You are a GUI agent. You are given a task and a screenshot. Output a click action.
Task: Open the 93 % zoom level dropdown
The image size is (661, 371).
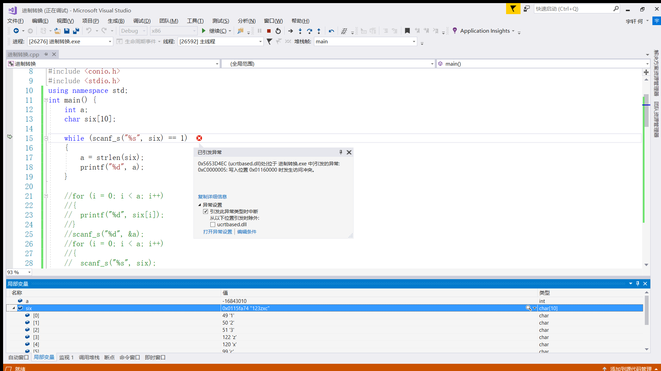(29, 272)
